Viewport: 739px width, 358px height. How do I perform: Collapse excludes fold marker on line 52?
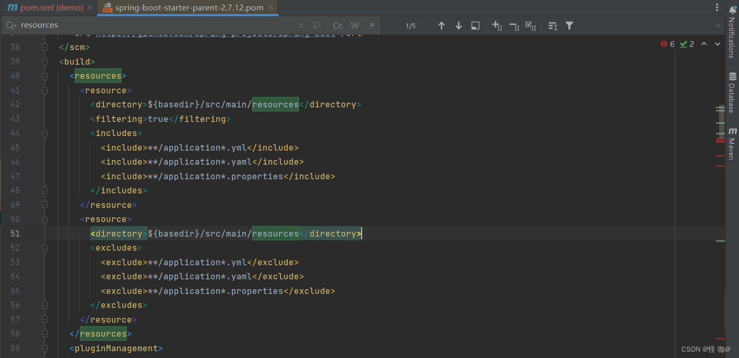[x=45, y=248]
